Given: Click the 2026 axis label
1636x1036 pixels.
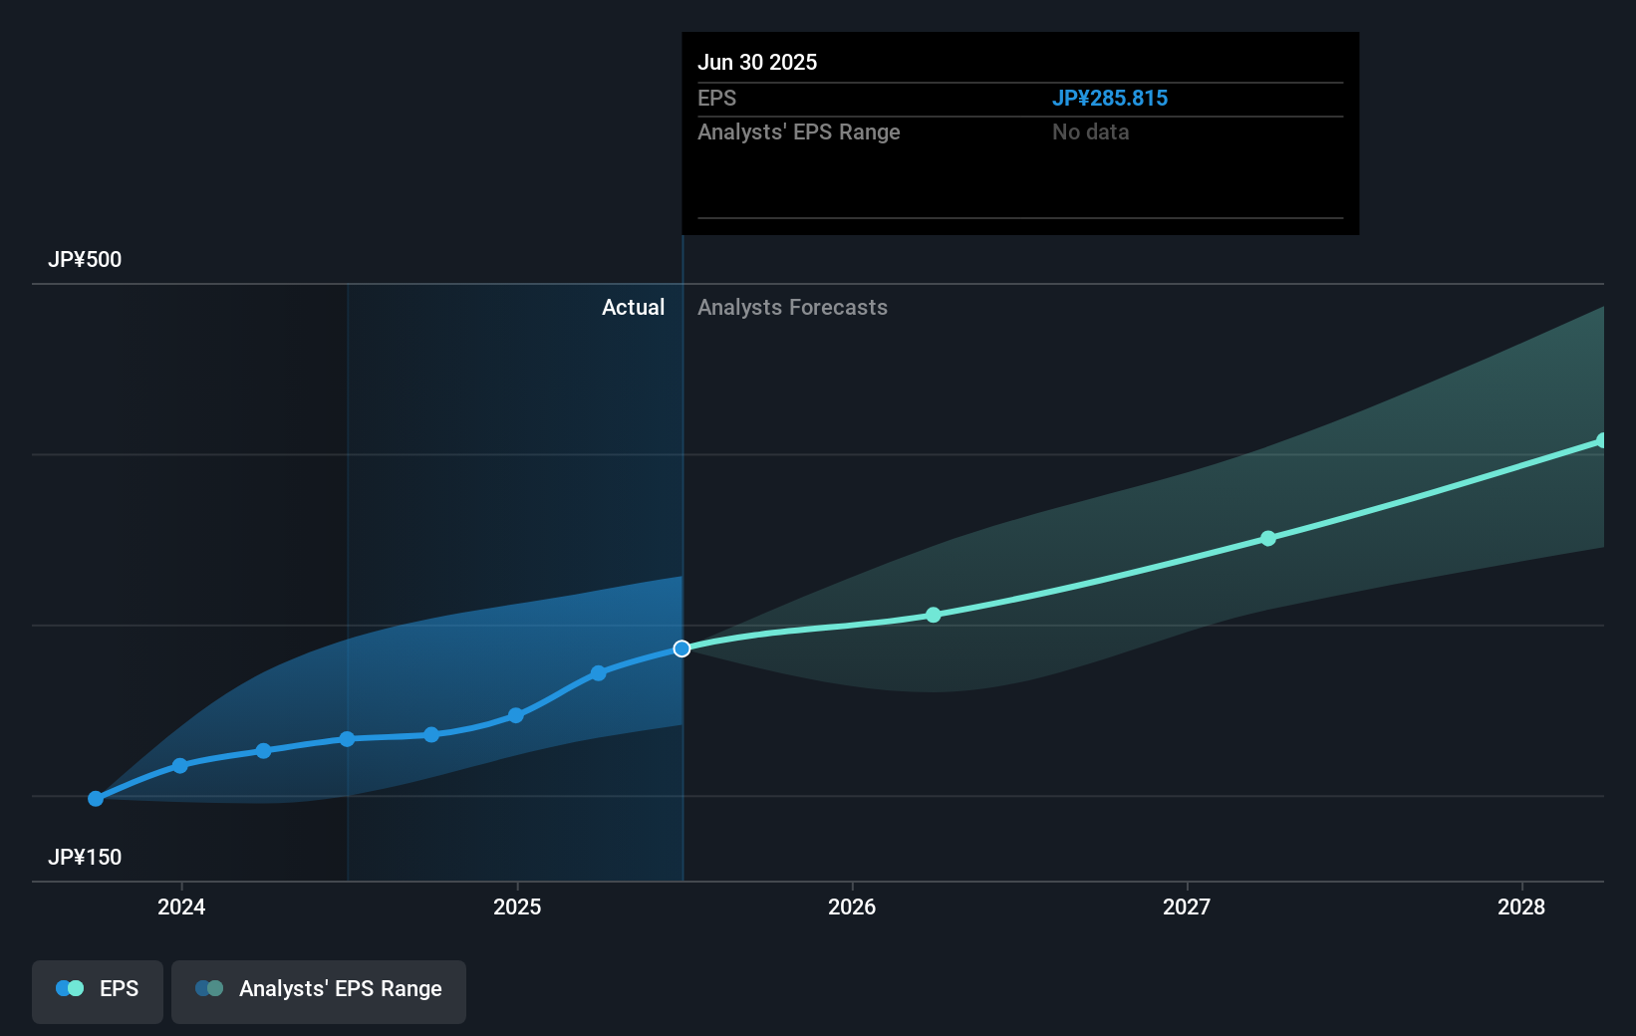Looking at the screenshot, I should click(851, 906).
